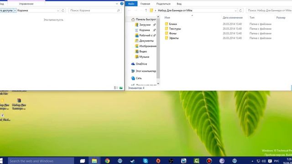Expand Корзина address bar history dropdown

click(x=58, y=10)
